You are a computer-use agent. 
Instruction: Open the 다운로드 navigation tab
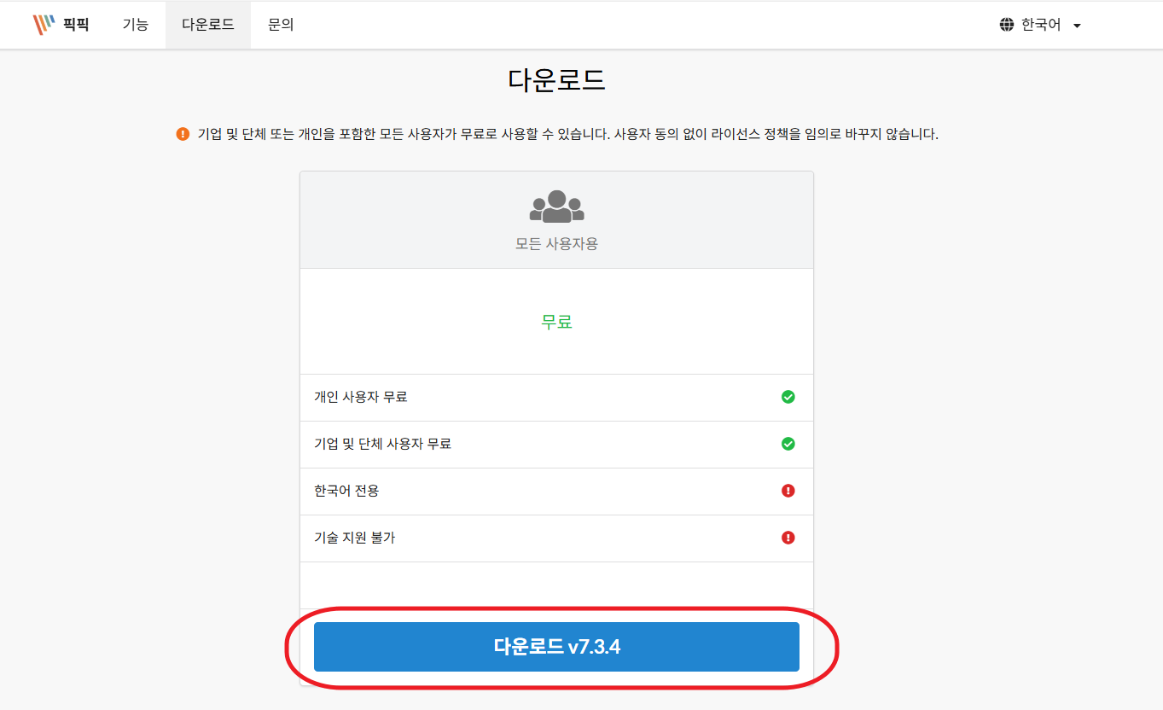click(208, 25)
